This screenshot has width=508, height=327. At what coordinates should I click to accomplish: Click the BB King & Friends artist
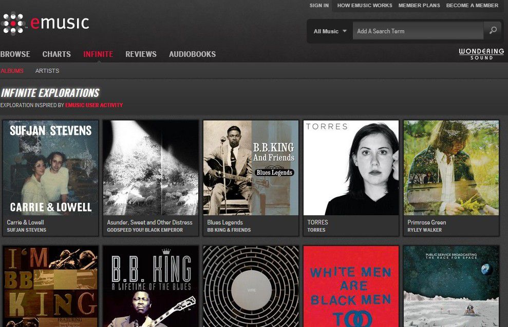pos(229,230)
